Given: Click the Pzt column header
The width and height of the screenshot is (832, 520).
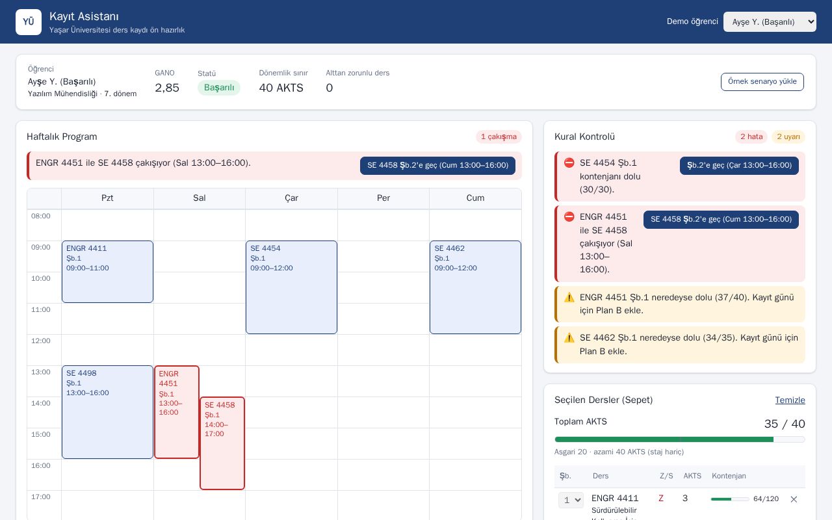Looking at the screenshot, I should (x=107, y=198).
